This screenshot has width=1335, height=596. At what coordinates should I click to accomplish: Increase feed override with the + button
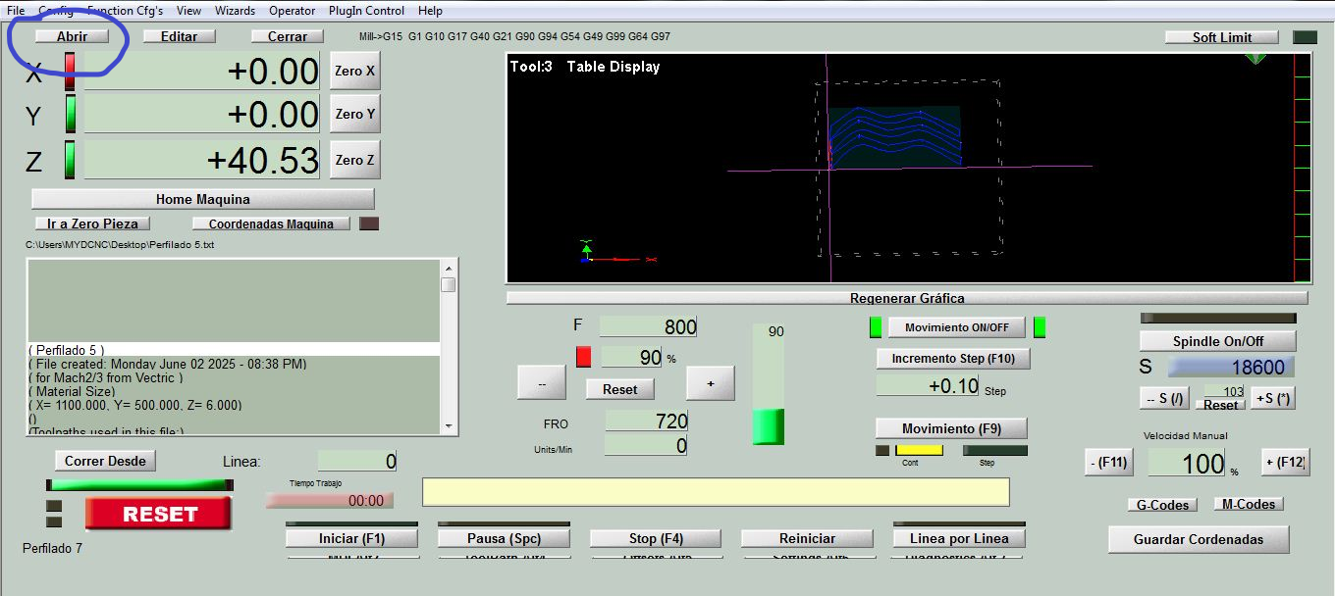point(711,384)
